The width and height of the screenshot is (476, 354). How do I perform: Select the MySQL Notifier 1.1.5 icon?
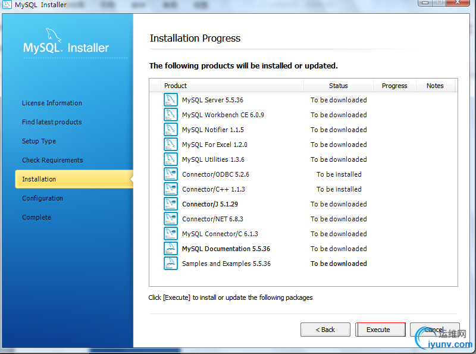pos(171,130)
